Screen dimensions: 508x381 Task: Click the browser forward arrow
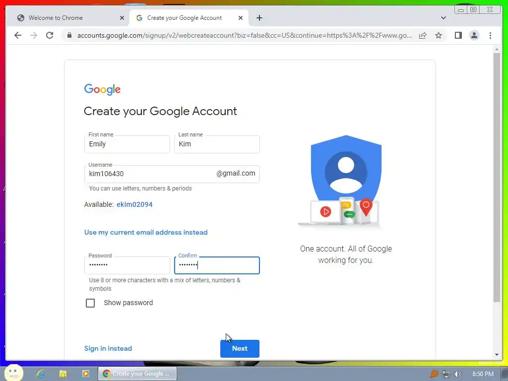click(x=34, y=35)
